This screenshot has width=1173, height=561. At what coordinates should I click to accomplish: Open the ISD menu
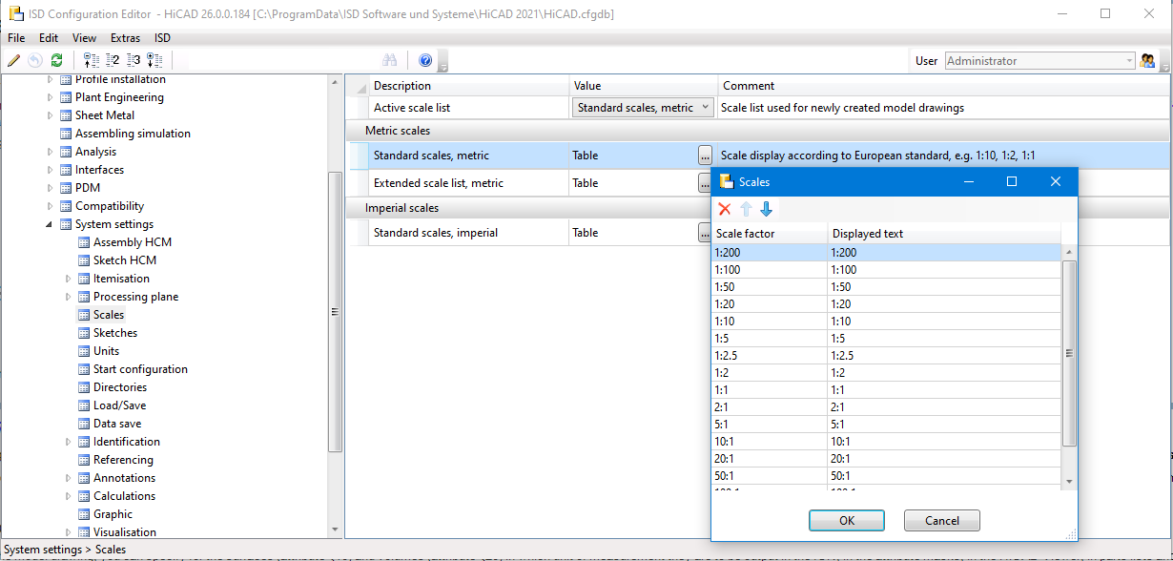(162, 38)
